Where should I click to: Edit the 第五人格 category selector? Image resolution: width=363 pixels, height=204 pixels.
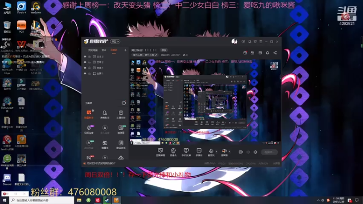click(145, 55)
